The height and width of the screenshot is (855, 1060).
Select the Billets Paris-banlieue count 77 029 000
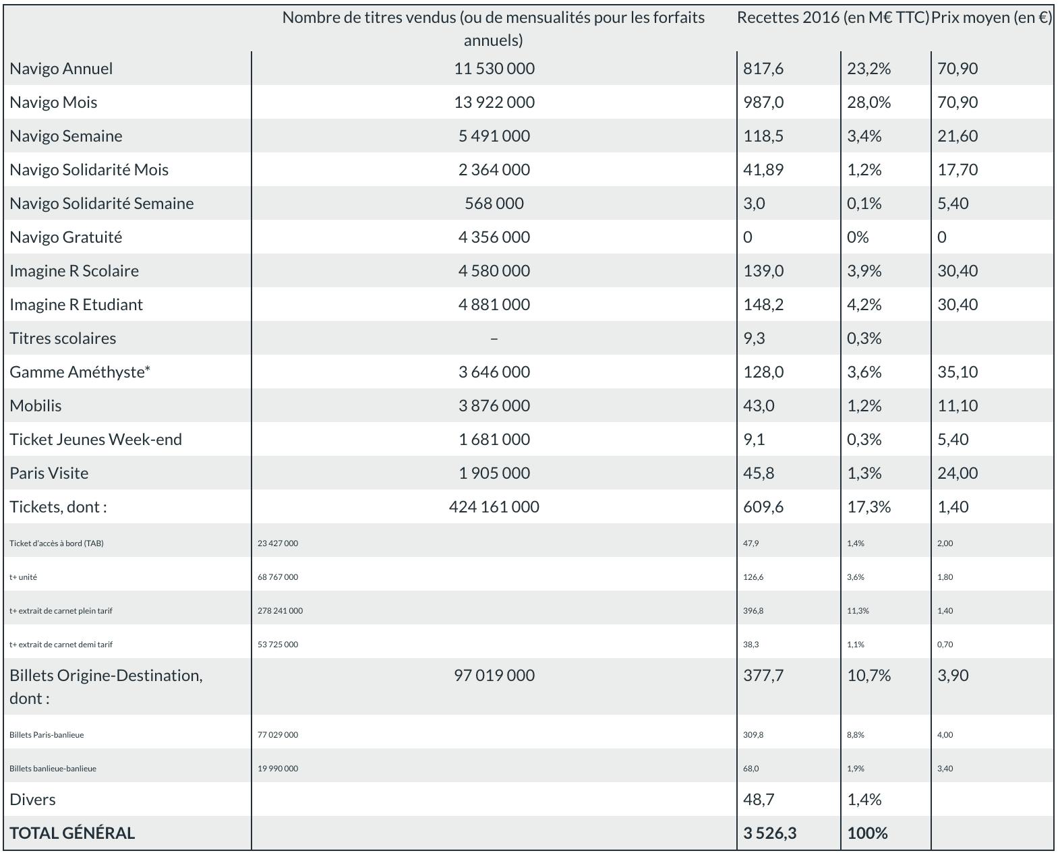pyautogui.click(x=278, y=734)
